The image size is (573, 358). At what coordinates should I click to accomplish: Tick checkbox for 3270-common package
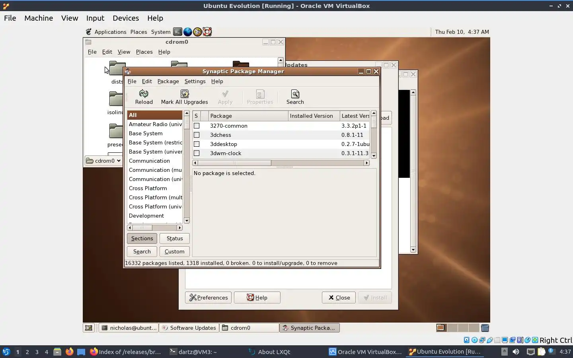(x=197, y=126)
